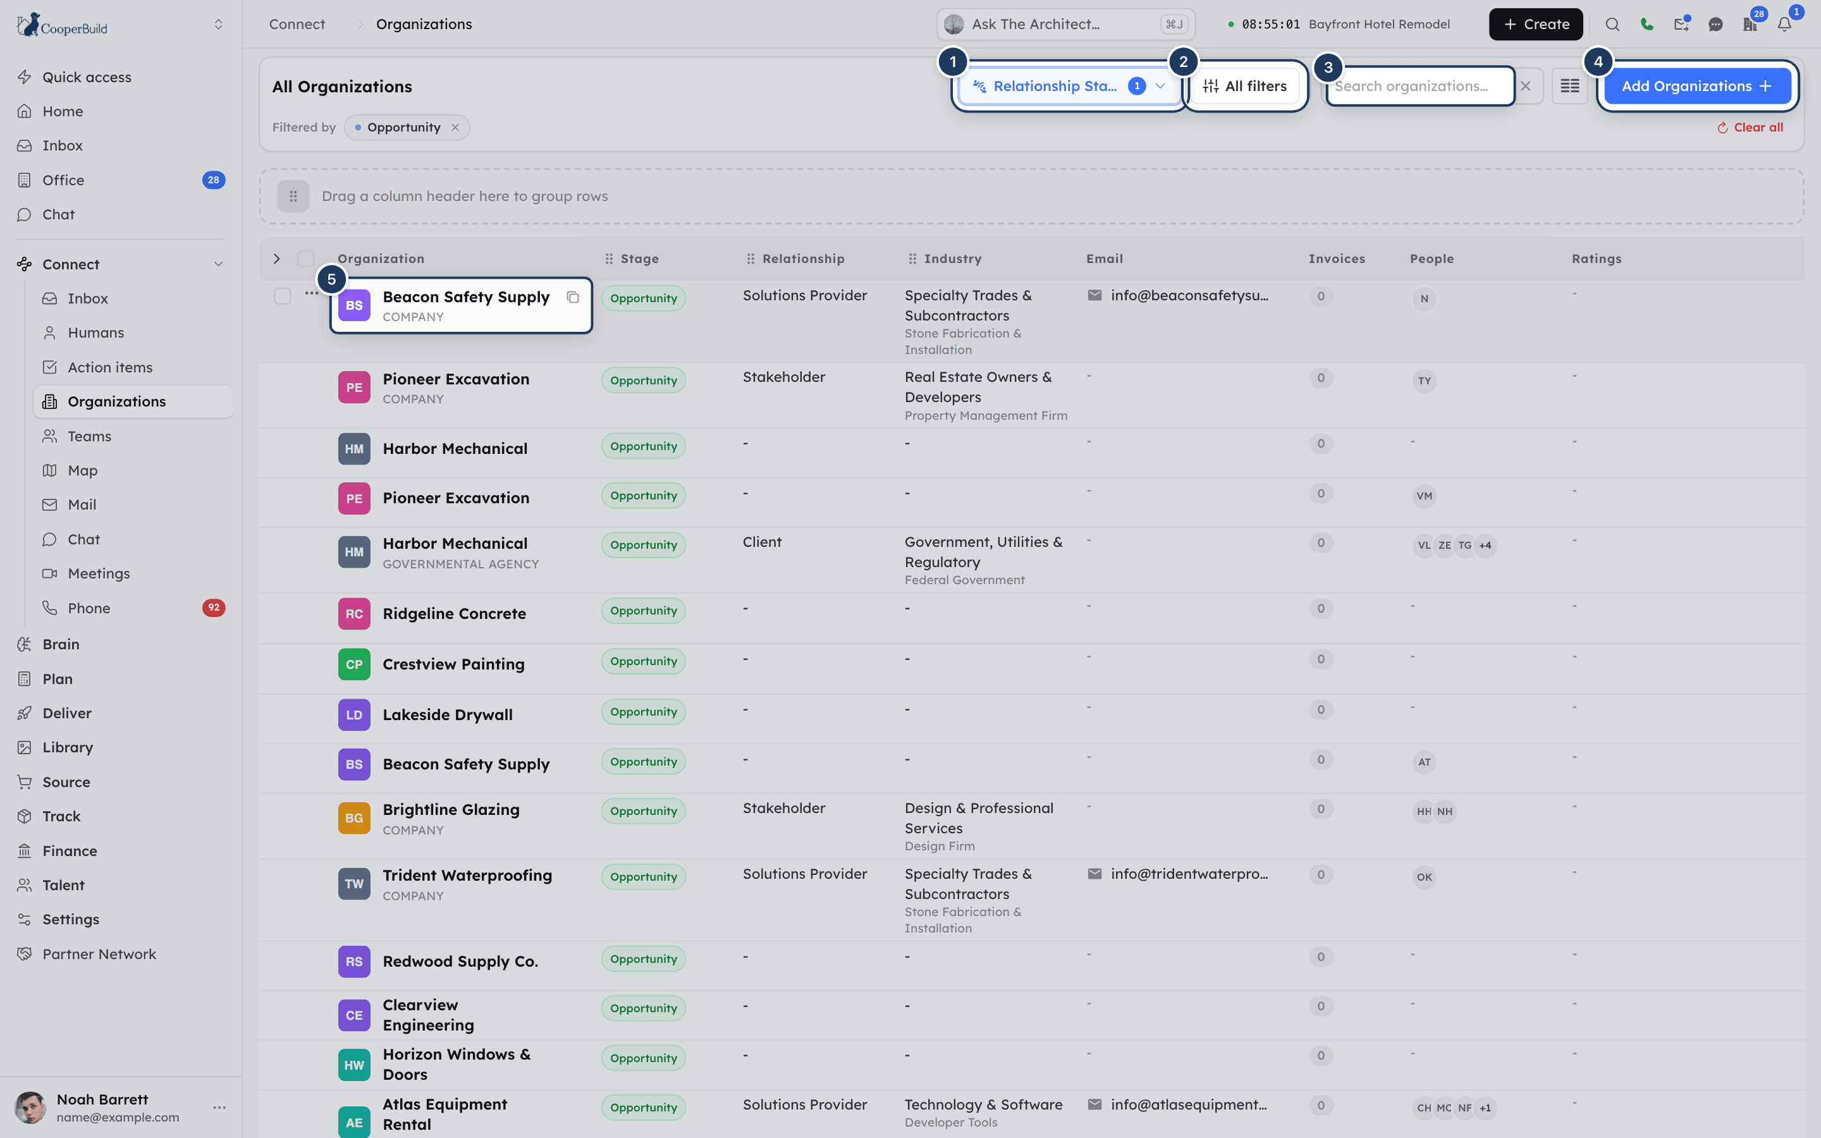Open Redwood Supply Co. organization
Viewport: 1821px width, 1138px height.
460,961
